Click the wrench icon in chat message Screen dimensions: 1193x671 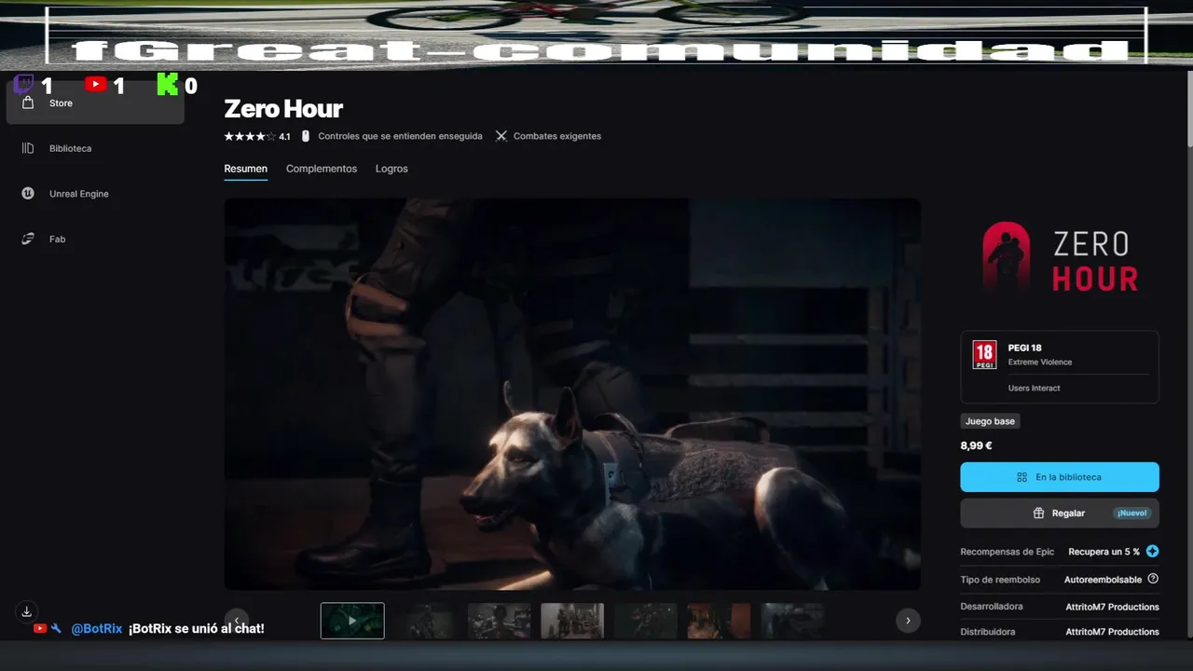click(56, 628)
